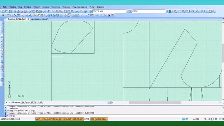Screen dimensions: 224x126
Task: Click the Open file folder icon
Action: (7, 11)
